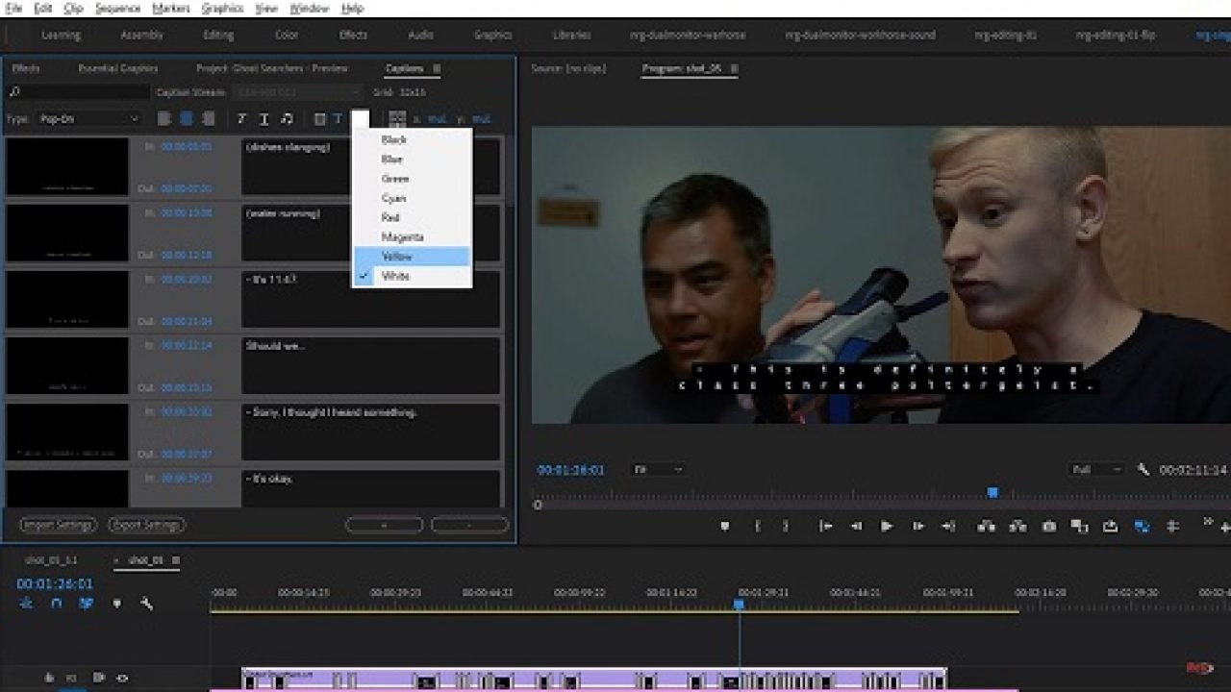
Task: Open caption Type dropdown Pop-On
Action: coord(89,119)
